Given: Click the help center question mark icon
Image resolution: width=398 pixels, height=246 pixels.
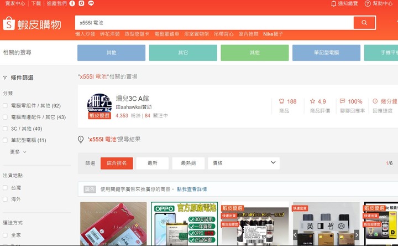Looking at the screenshot, I should (368, 3).
